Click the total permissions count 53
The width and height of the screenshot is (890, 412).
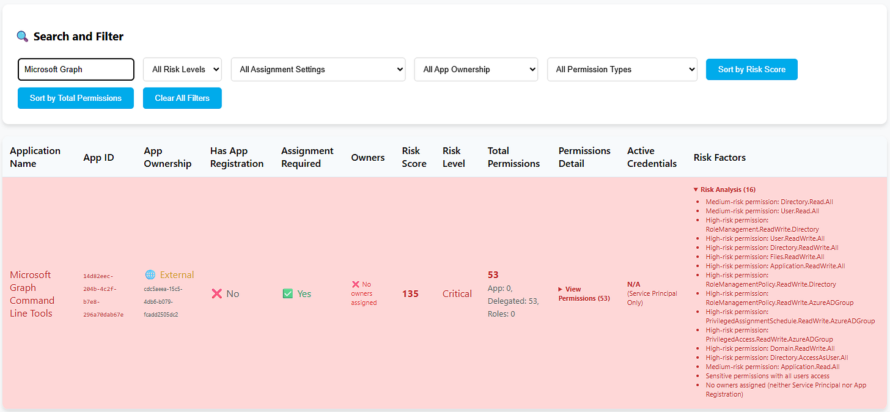point(493,274)
